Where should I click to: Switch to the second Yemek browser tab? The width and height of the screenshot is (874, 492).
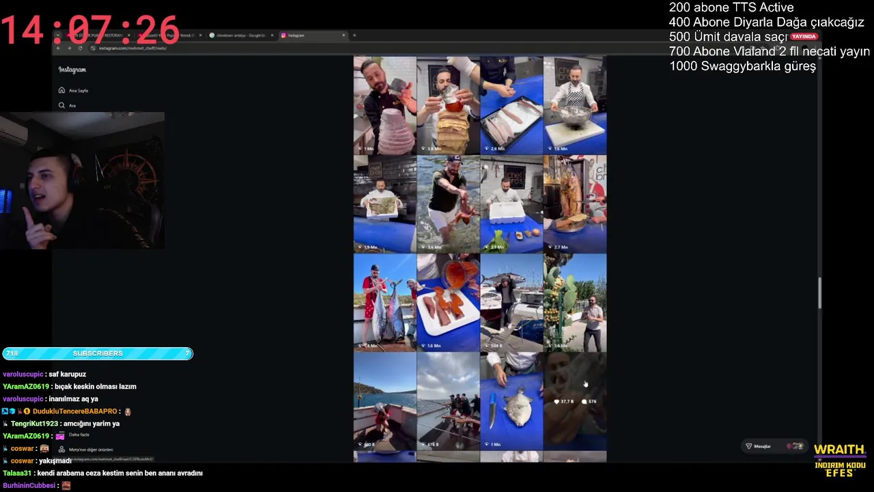coord(171,35)
